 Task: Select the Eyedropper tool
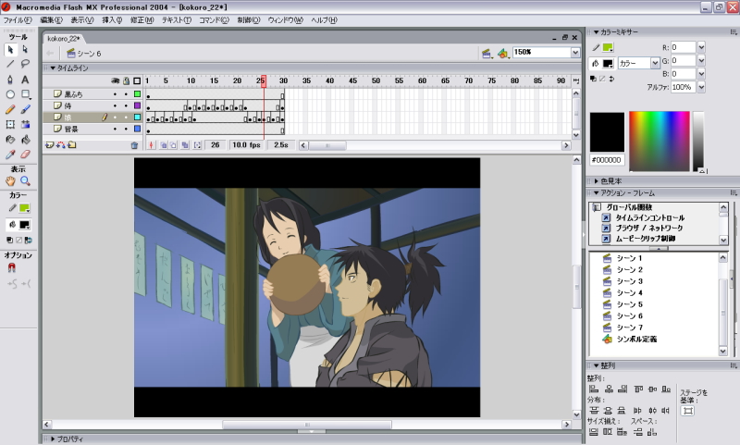pos(10,155)
